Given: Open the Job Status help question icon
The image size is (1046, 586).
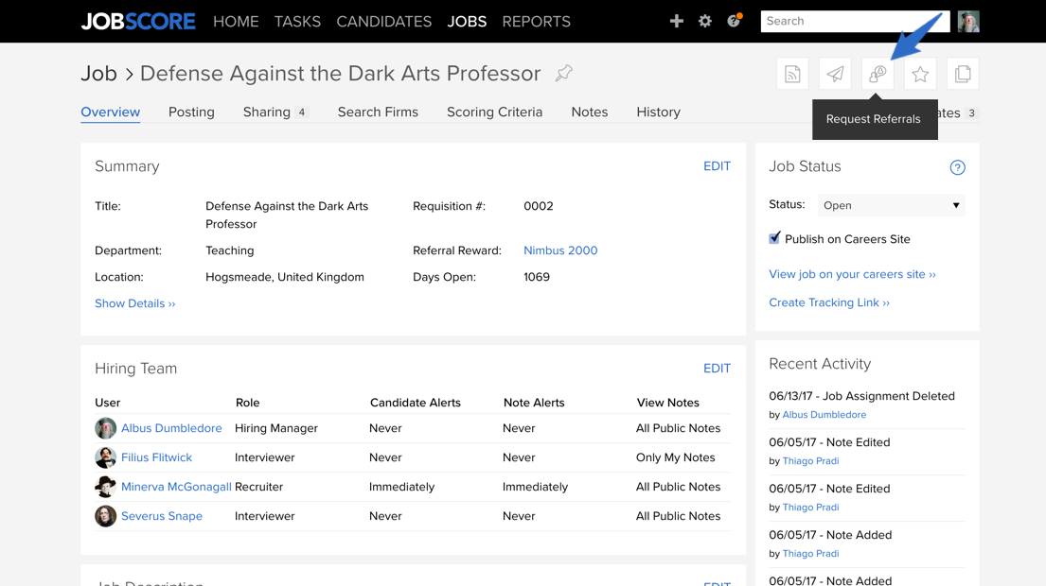Looking at the screenshot, I should (x=957, y=168).
